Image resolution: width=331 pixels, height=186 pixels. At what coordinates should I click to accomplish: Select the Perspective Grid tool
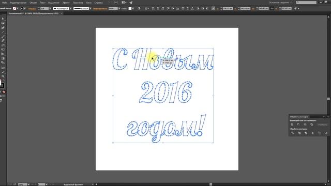click(3, 54)
